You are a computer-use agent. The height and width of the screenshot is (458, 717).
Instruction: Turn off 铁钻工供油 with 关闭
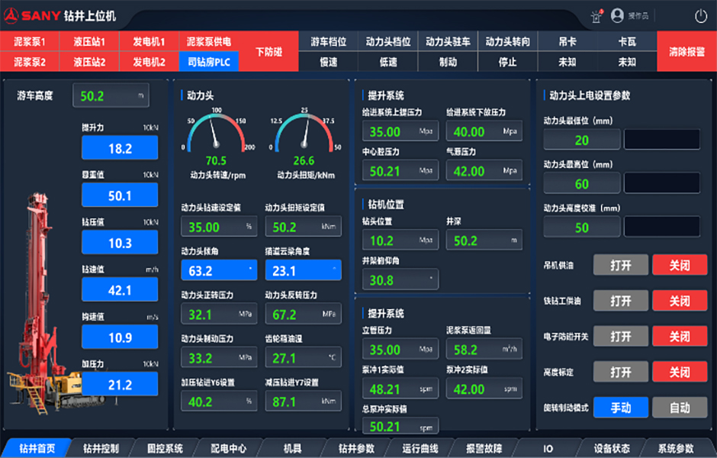click(679, 301)
